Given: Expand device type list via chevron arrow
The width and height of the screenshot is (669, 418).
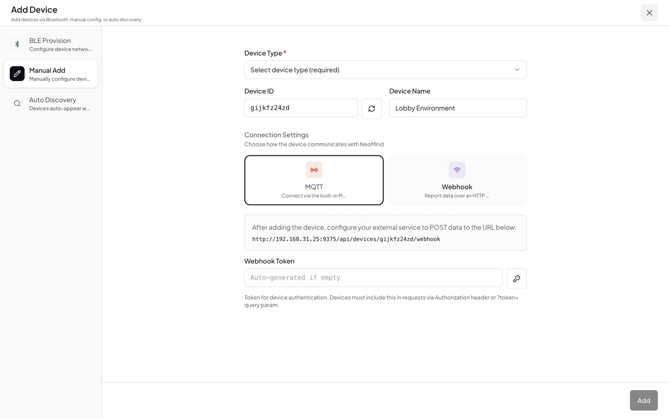Looking at the screenshot, I should (517, 70).
